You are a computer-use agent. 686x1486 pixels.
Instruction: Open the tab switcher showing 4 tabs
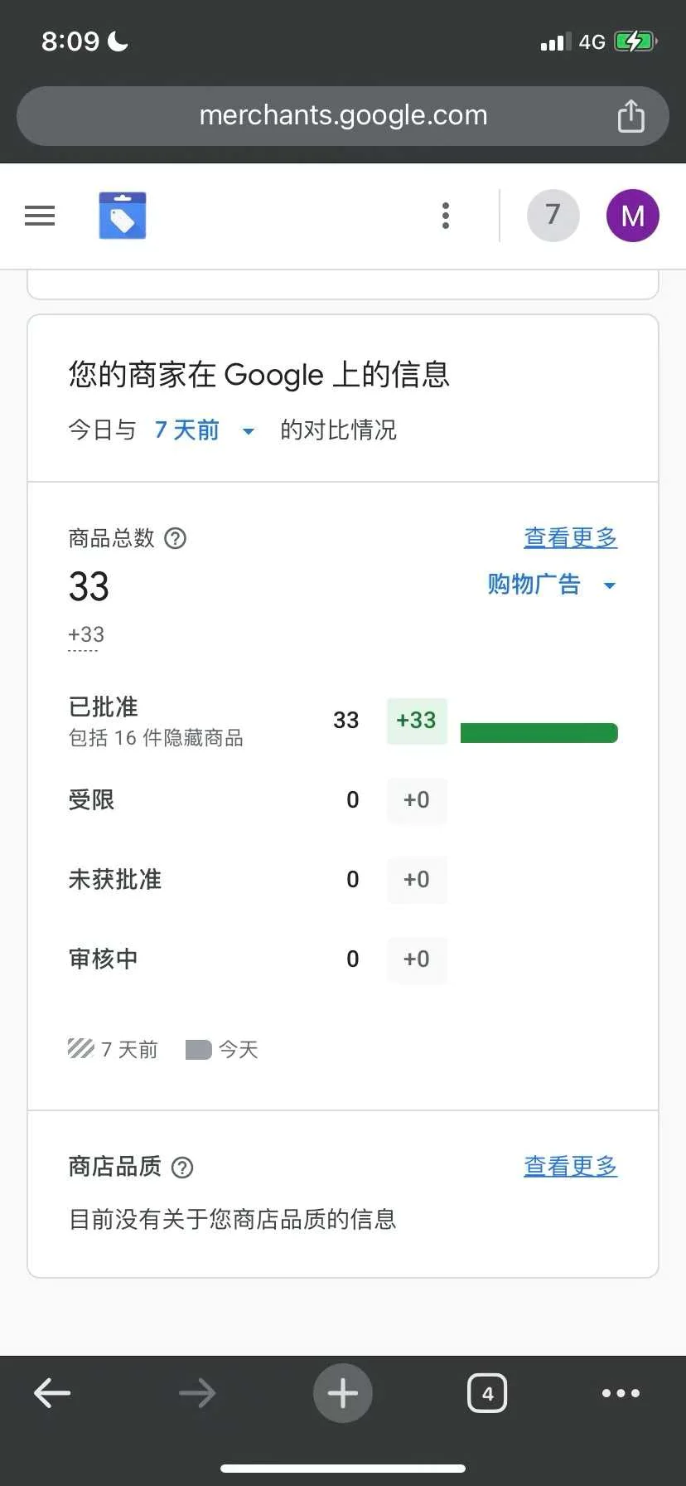pos(487,1393)
